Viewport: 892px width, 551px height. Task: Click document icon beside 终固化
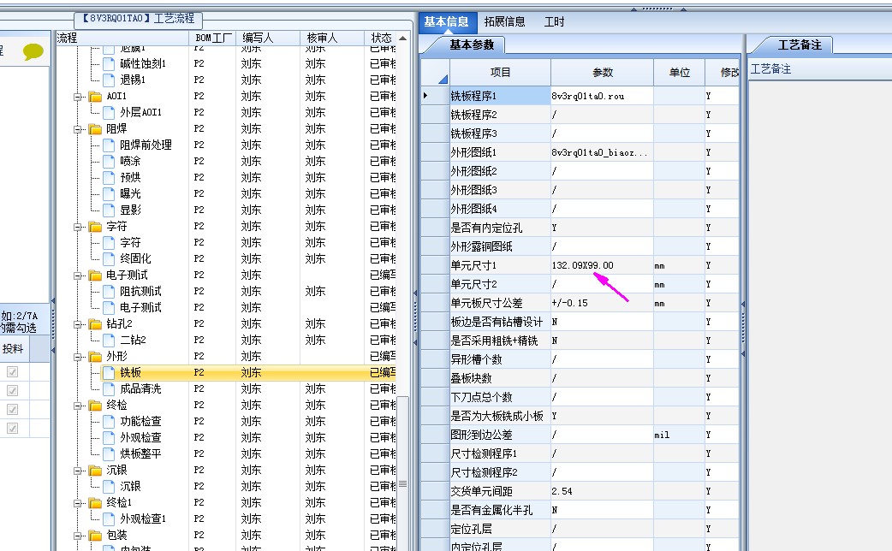tap(109, 258)
